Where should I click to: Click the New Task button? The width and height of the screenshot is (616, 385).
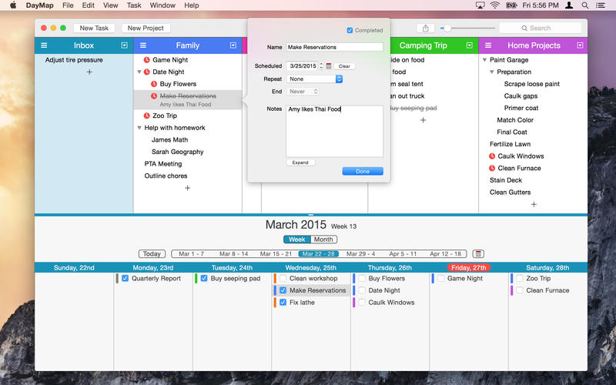click(94, 28)
